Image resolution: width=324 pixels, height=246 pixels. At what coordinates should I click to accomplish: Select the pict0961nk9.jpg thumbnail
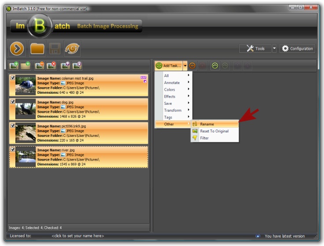(25, 133)
